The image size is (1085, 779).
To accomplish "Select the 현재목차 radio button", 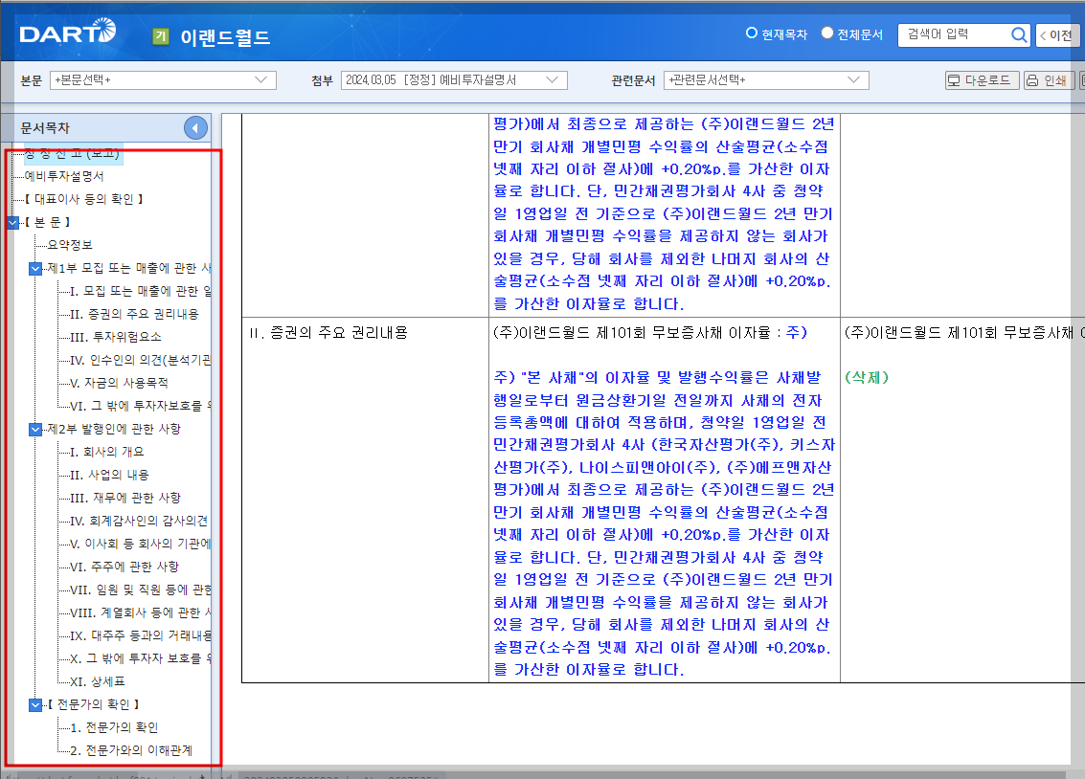I will click(752, 33).
